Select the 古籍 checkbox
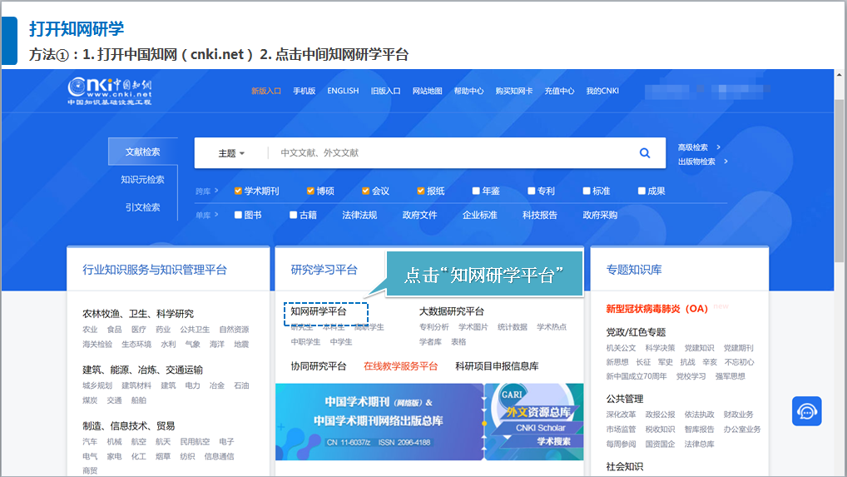This screenshot has height=477, width=847. click(293, 215)
